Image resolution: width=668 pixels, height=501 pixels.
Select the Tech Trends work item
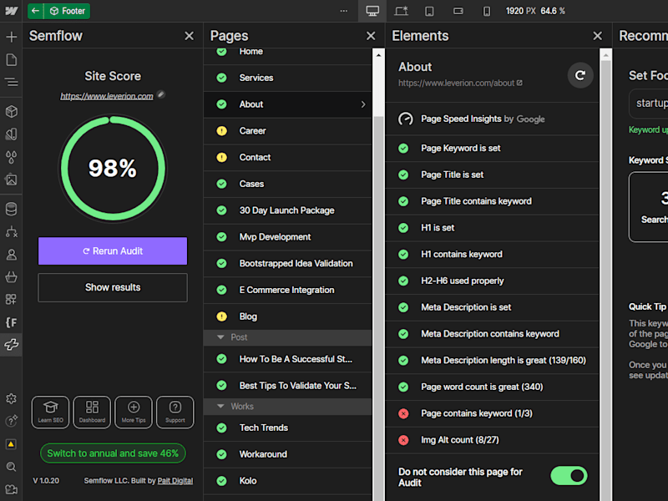click(287, 428)
